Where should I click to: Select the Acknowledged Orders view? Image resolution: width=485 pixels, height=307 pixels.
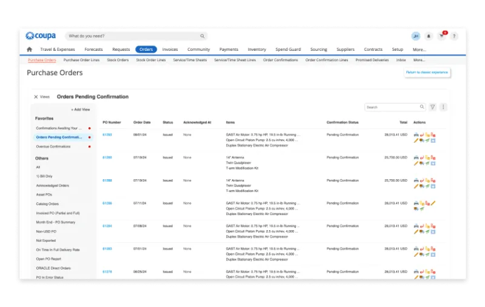coord(53,186)
